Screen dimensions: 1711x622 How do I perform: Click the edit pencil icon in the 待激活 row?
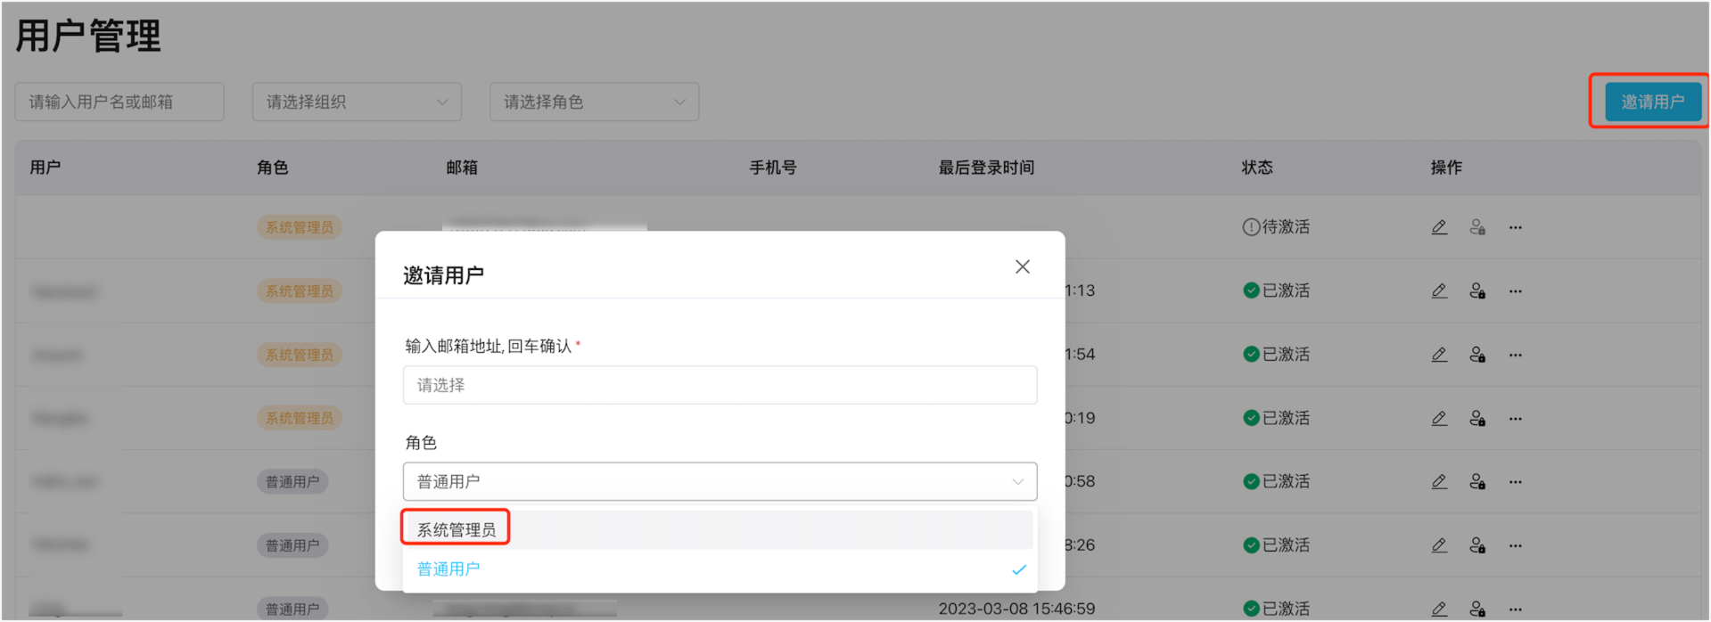[x=1439, y=227]
